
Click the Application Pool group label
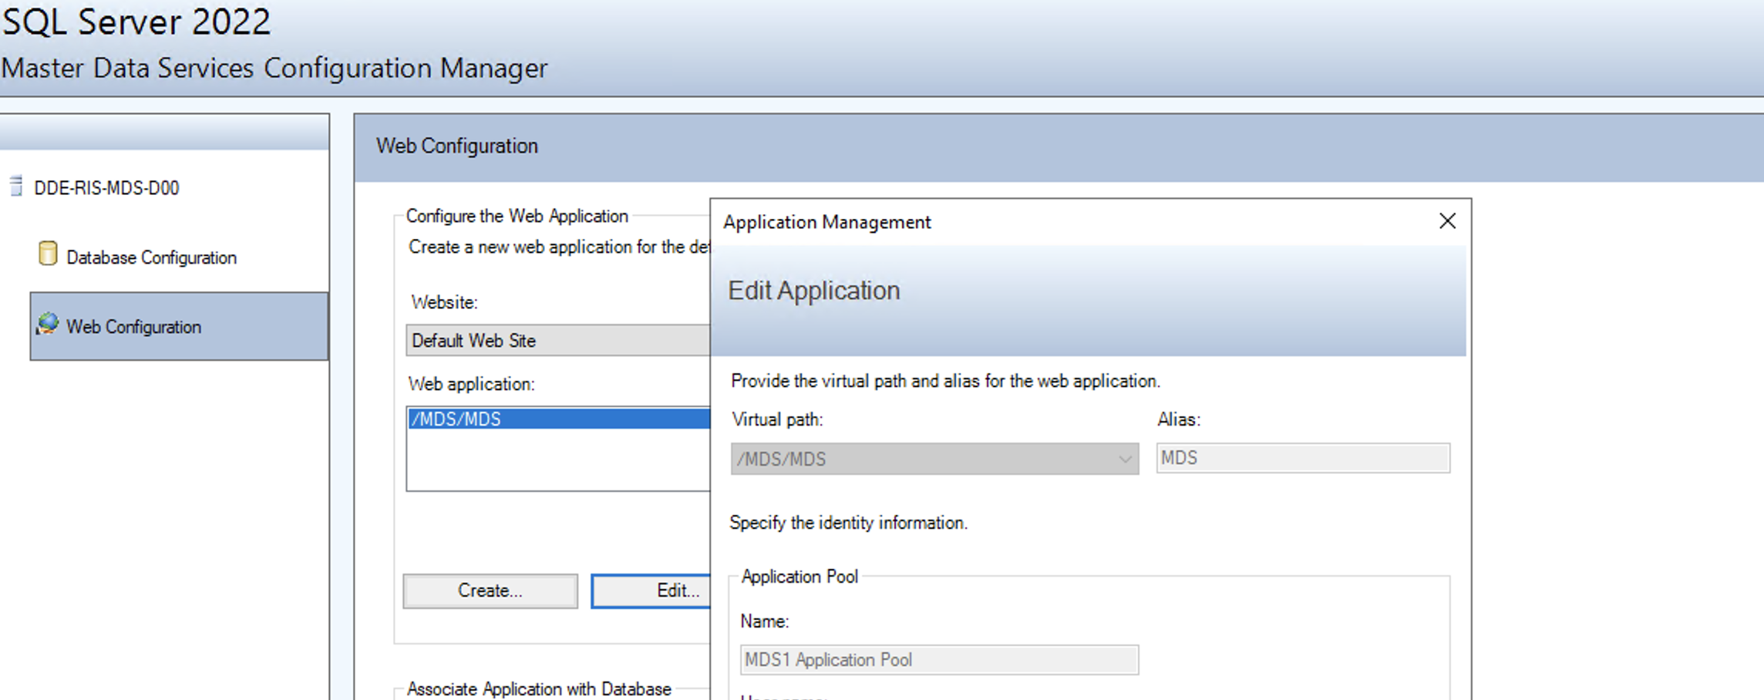800,577
